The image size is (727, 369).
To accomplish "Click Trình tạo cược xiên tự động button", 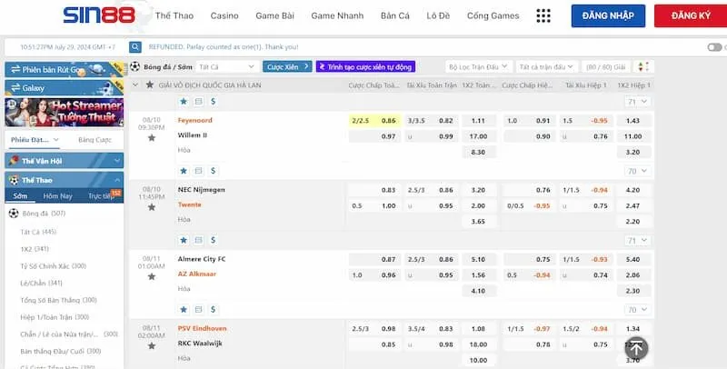I will [365, 66].
